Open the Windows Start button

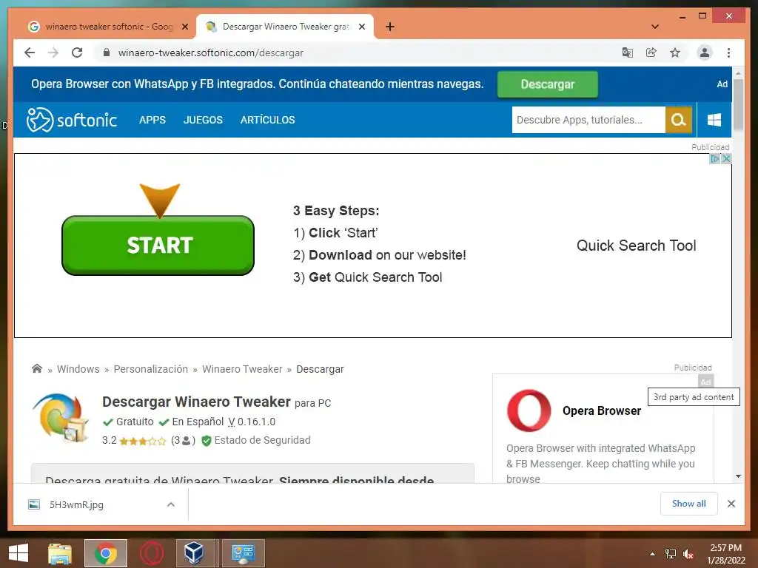(x=19, y=553)
